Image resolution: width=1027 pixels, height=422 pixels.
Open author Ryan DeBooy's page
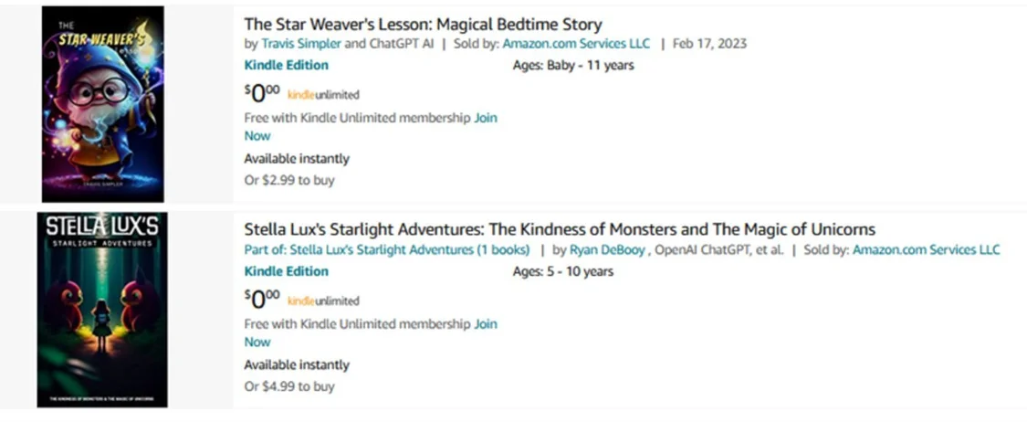pyautogui.click(x=607, y=249)
